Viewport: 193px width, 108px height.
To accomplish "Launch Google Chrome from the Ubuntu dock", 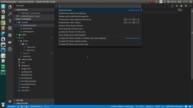I will coord(3,23).
